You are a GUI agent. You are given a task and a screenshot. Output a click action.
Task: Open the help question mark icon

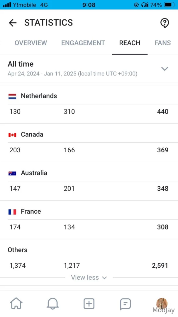pos(165,23)
